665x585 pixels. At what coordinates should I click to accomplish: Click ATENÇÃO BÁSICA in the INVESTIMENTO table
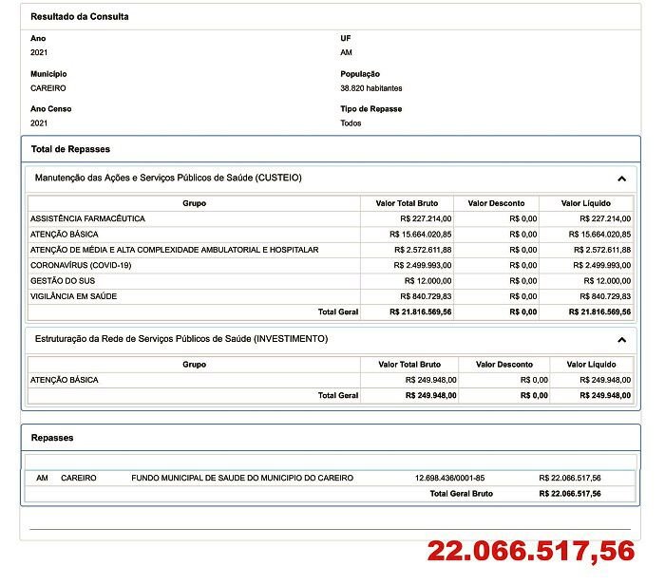[x=64, y=380]
